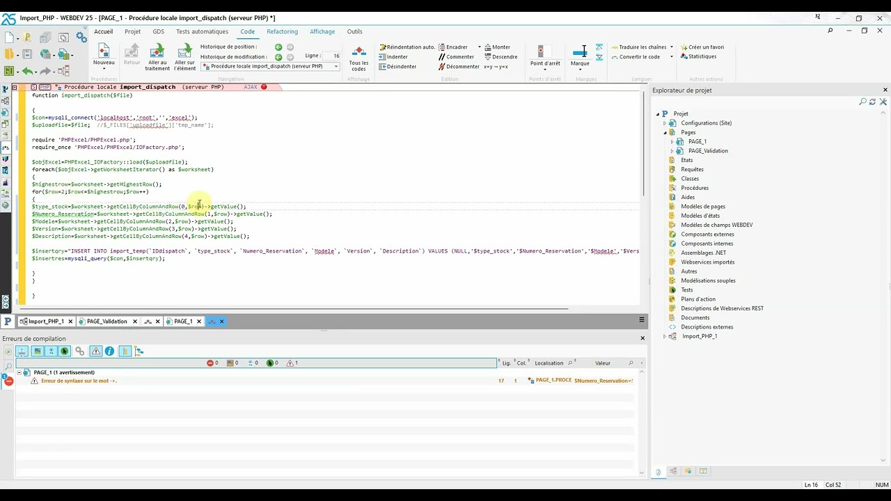The image size is (891, 501).
Task: Click the save floppy disk icon
Action: [27, 54]
